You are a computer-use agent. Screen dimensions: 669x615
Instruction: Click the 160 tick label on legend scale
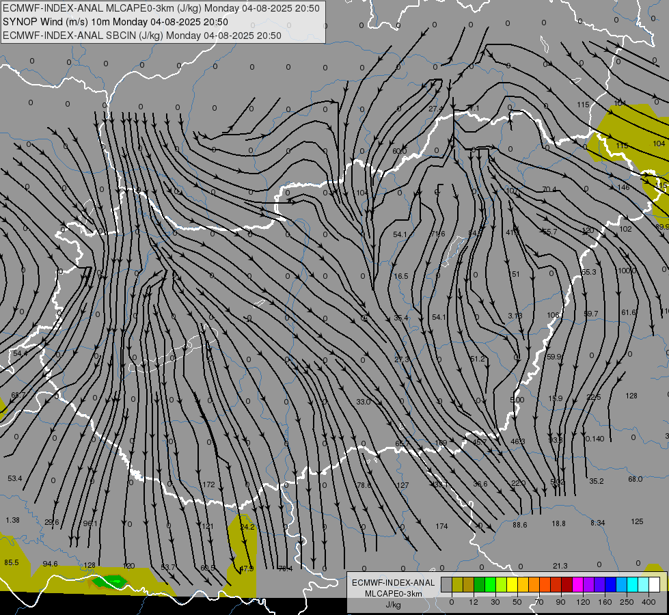click(x=605, y=602)
